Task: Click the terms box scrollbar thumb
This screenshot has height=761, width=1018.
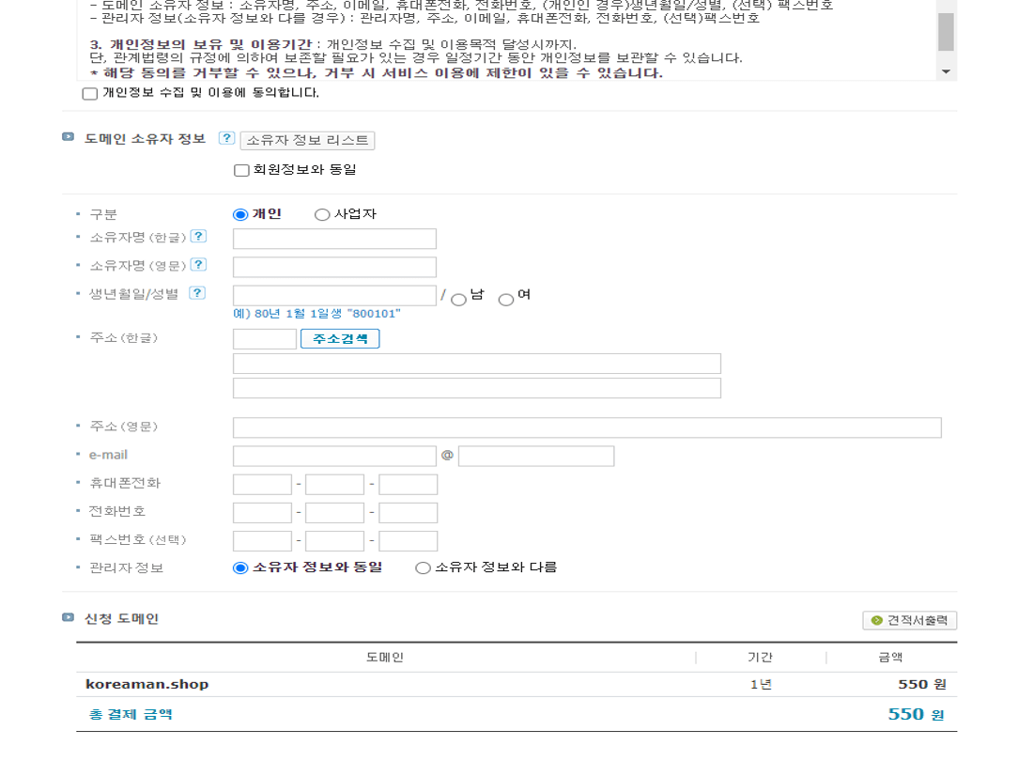Action: click(946, 32)
